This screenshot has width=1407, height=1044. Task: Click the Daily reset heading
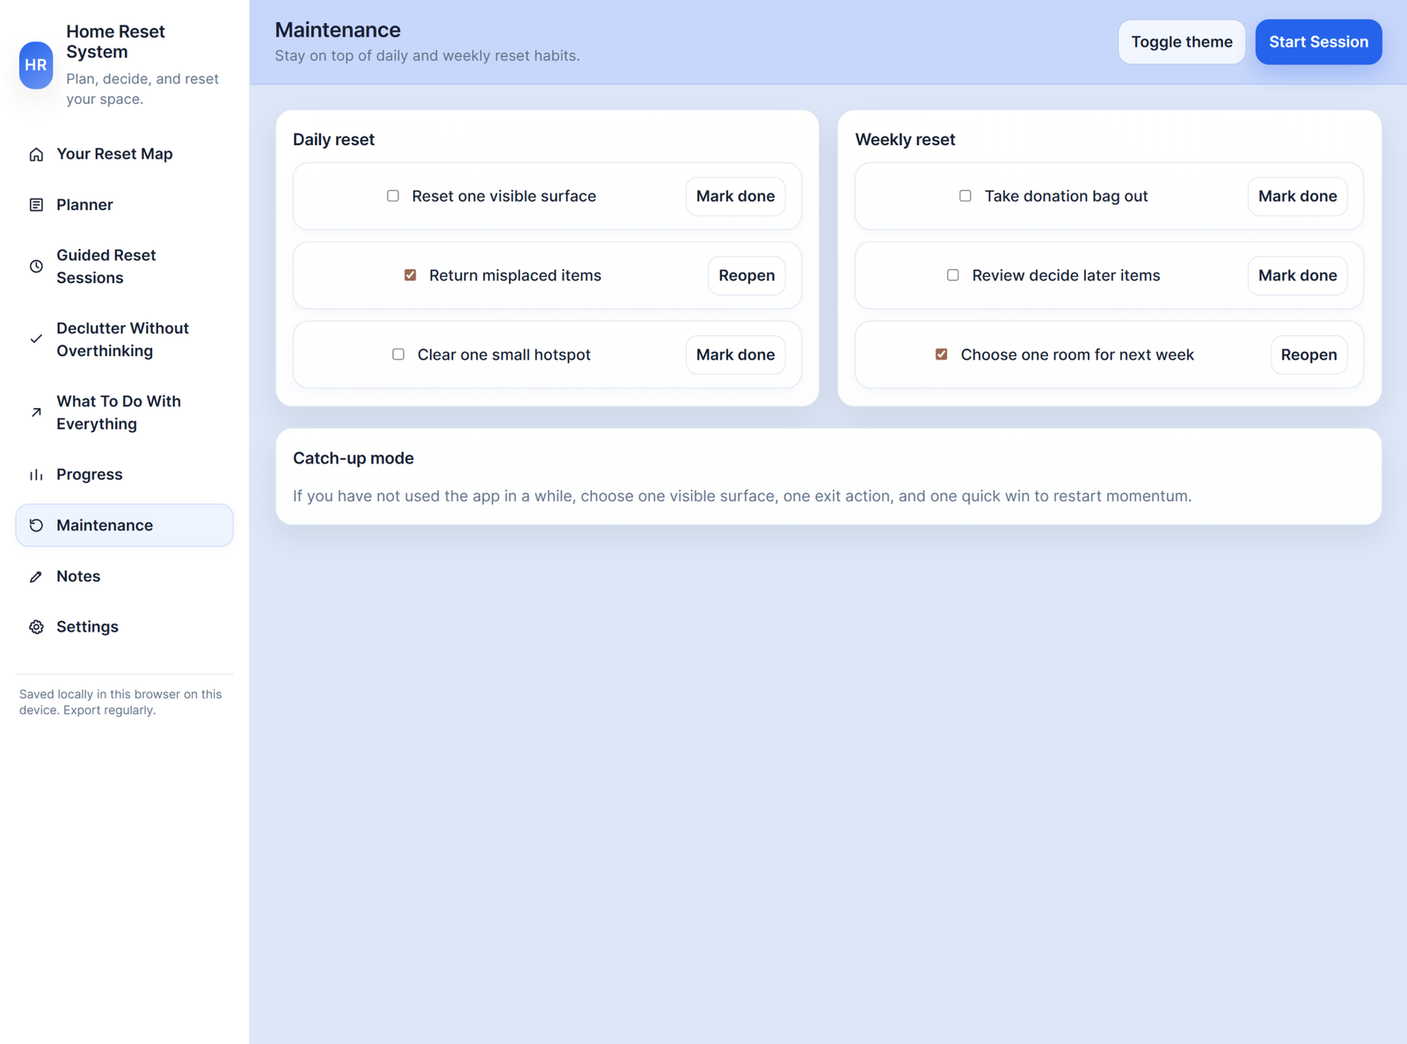[333, 140]
